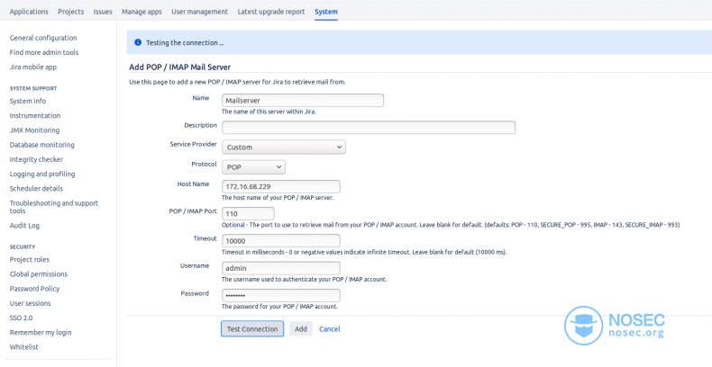The height and width of the screenshot is (367, 712).
Task: Click the info icon in connection banner
Action: 138,42
